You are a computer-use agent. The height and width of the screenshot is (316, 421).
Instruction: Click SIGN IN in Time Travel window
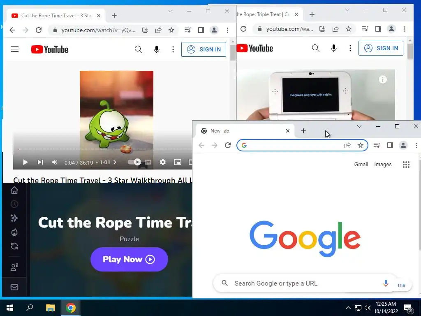pos(204,49)
